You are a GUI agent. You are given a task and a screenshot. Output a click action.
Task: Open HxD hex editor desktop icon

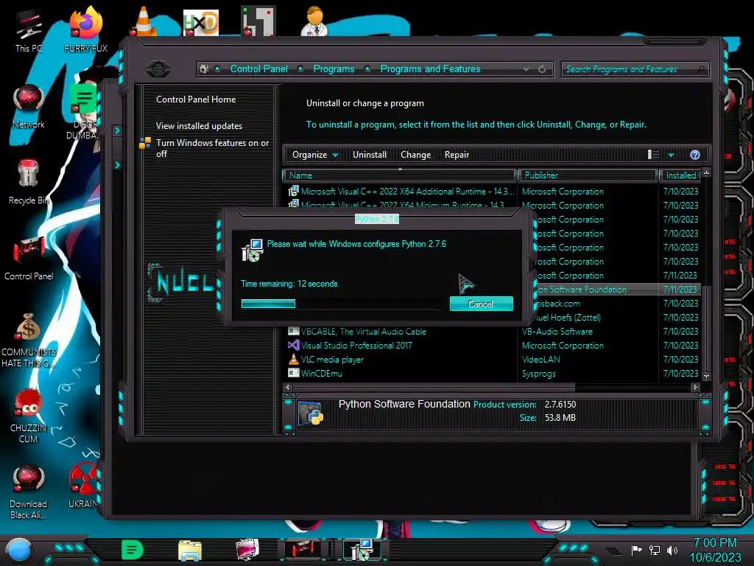point(201,23)
